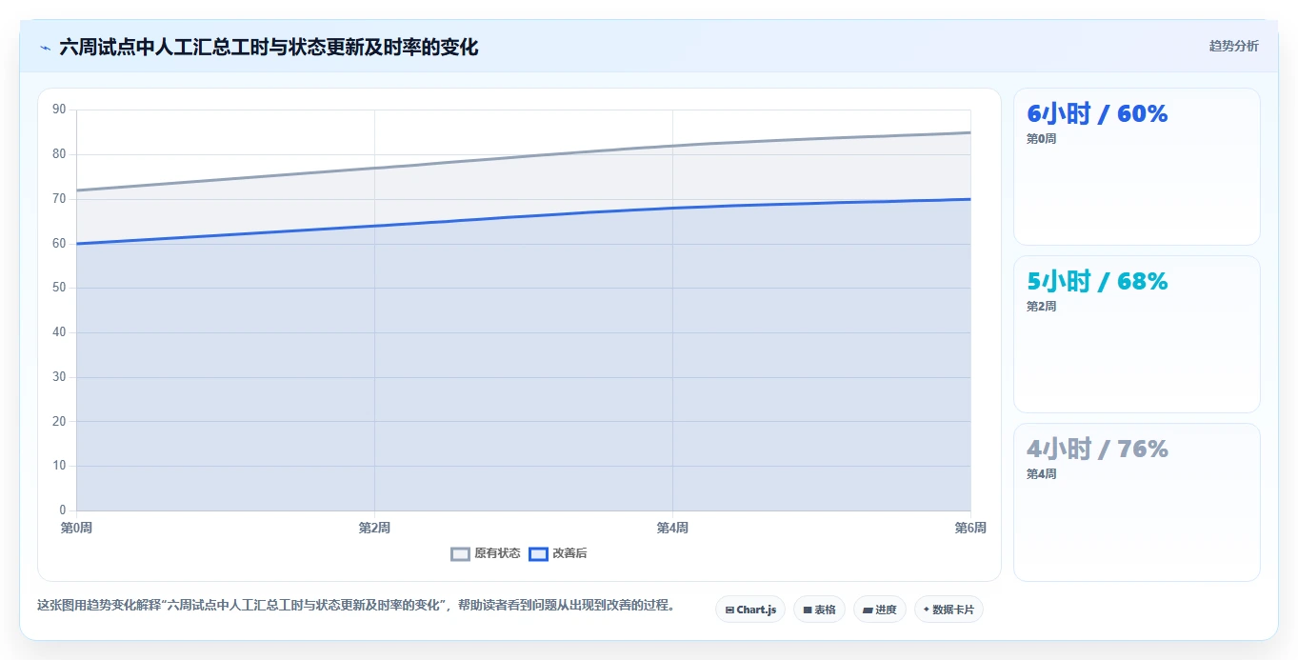Click the icon in the 进度 tag
Screen dimensions: 1298x660
click(x=868, y=610)
